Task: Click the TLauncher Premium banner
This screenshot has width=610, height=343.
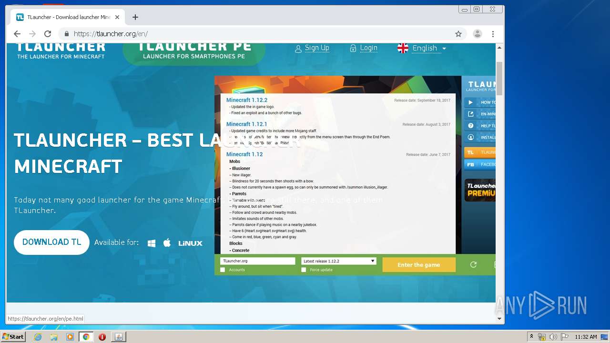Action: (480, 190)
